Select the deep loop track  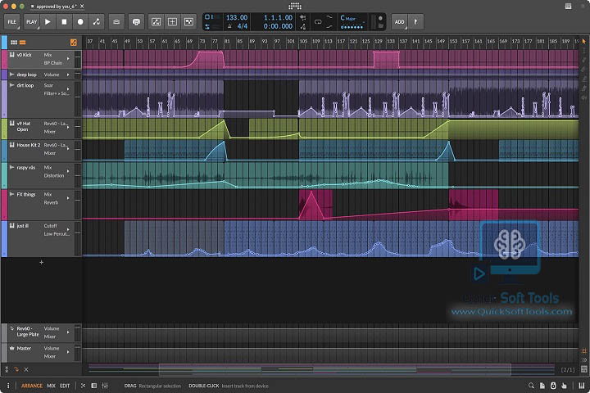(27, 75)
